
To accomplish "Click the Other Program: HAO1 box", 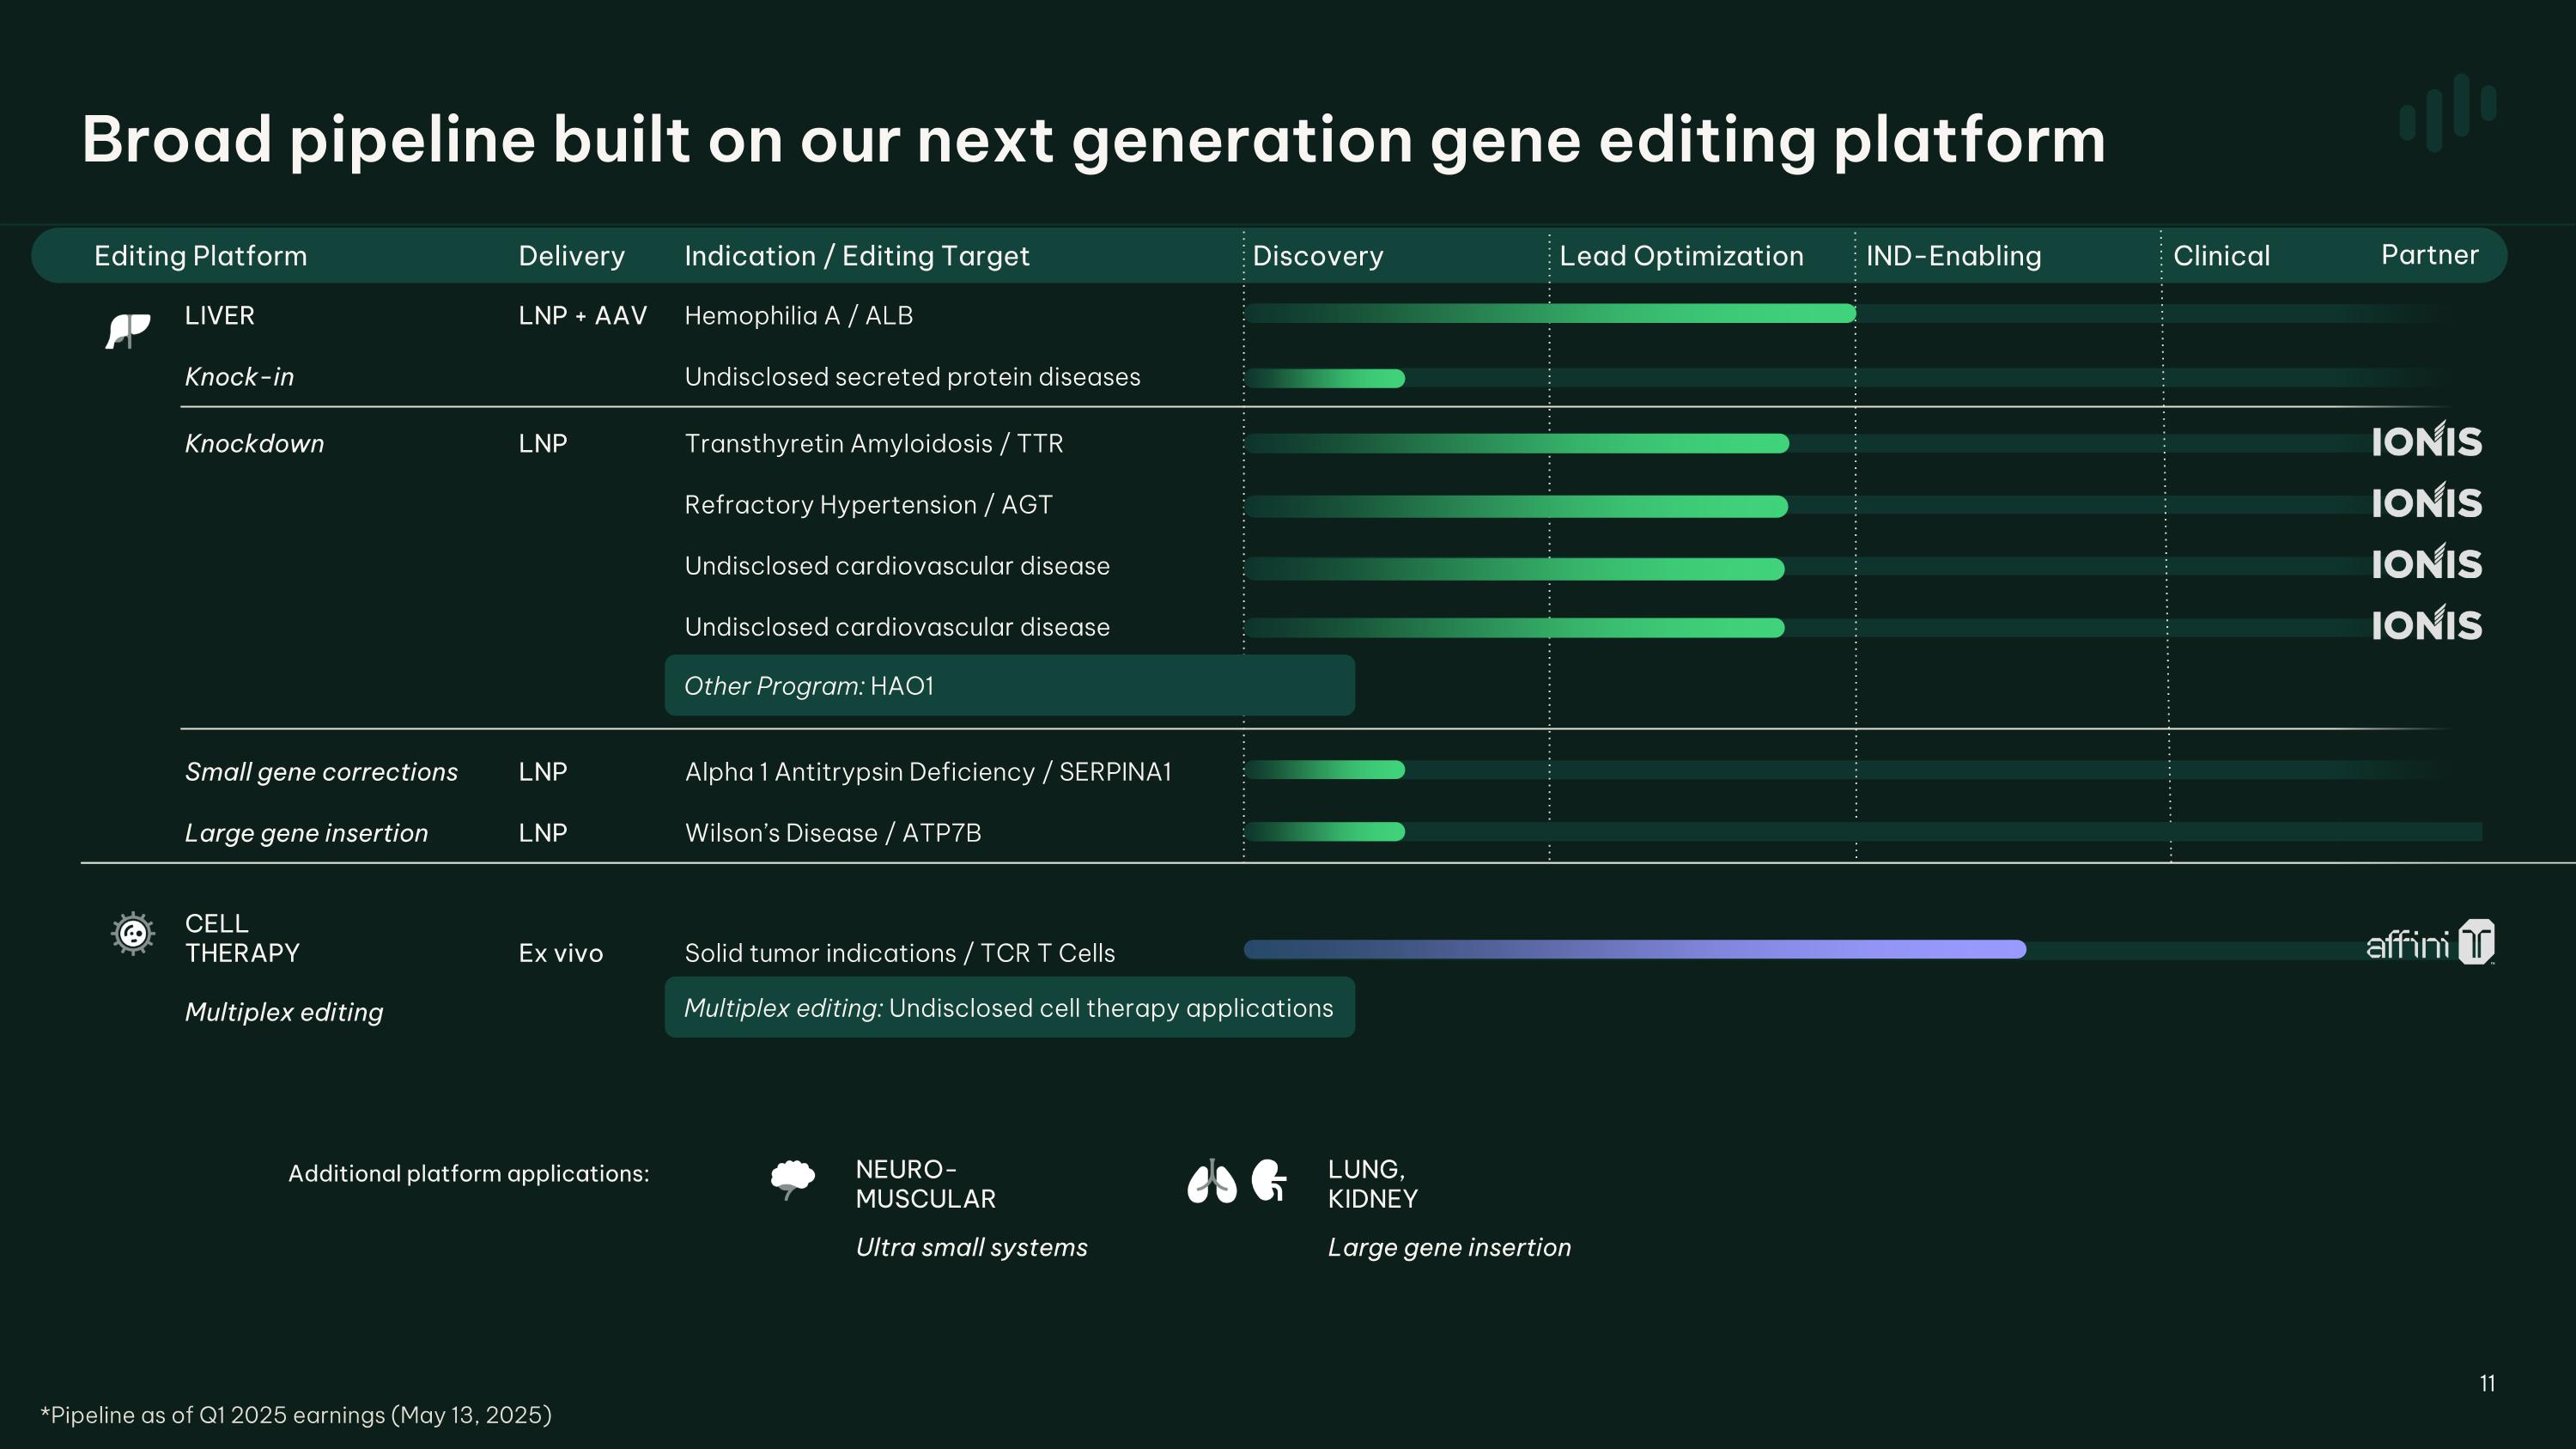I will coord(1009,686).
